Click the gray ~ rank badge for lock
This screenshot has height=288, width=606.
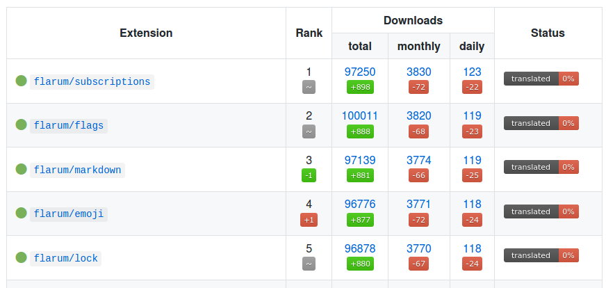pos(309,264)
